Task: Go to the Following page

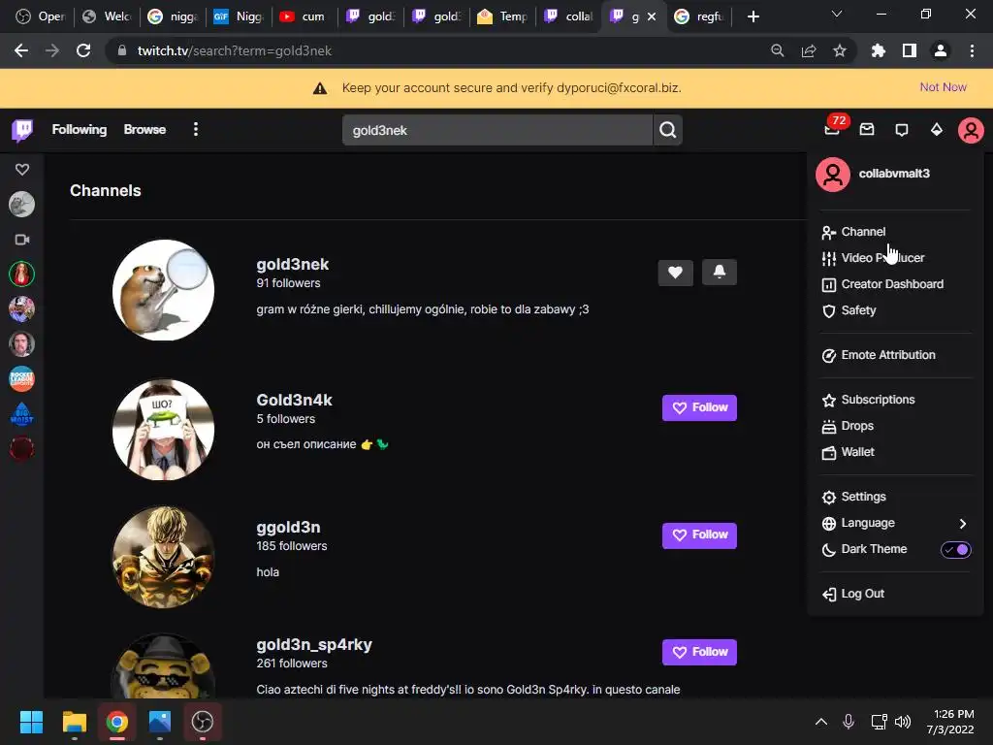Action: point(80,129)
